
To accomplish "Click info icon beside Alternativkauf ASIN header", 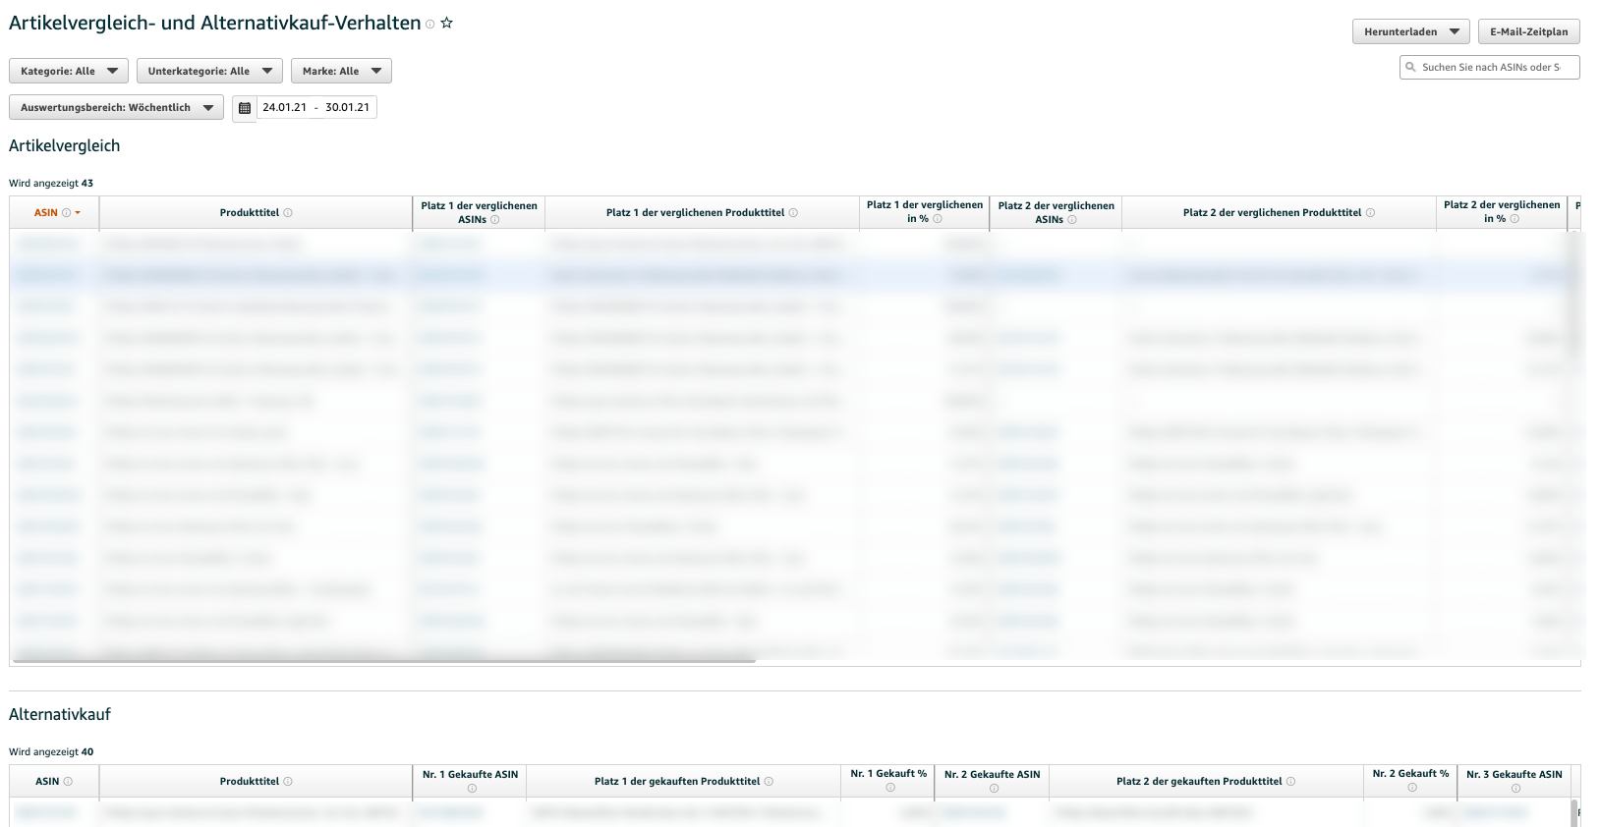I will 68,782.
